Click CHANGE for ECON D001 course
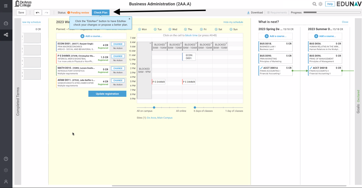The height and width of the screenshot is (188, 362). 118,44
